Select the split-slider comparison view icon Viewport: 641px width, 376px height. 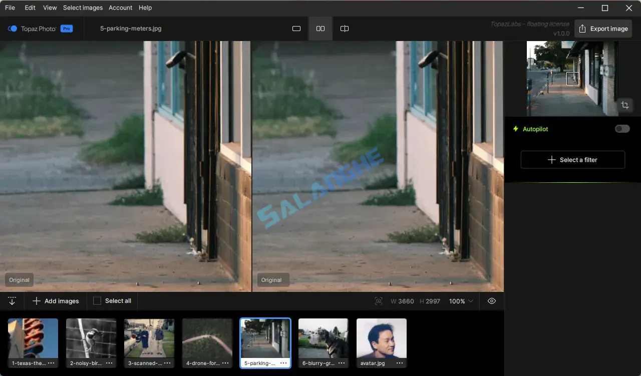(x=344, y=29)
